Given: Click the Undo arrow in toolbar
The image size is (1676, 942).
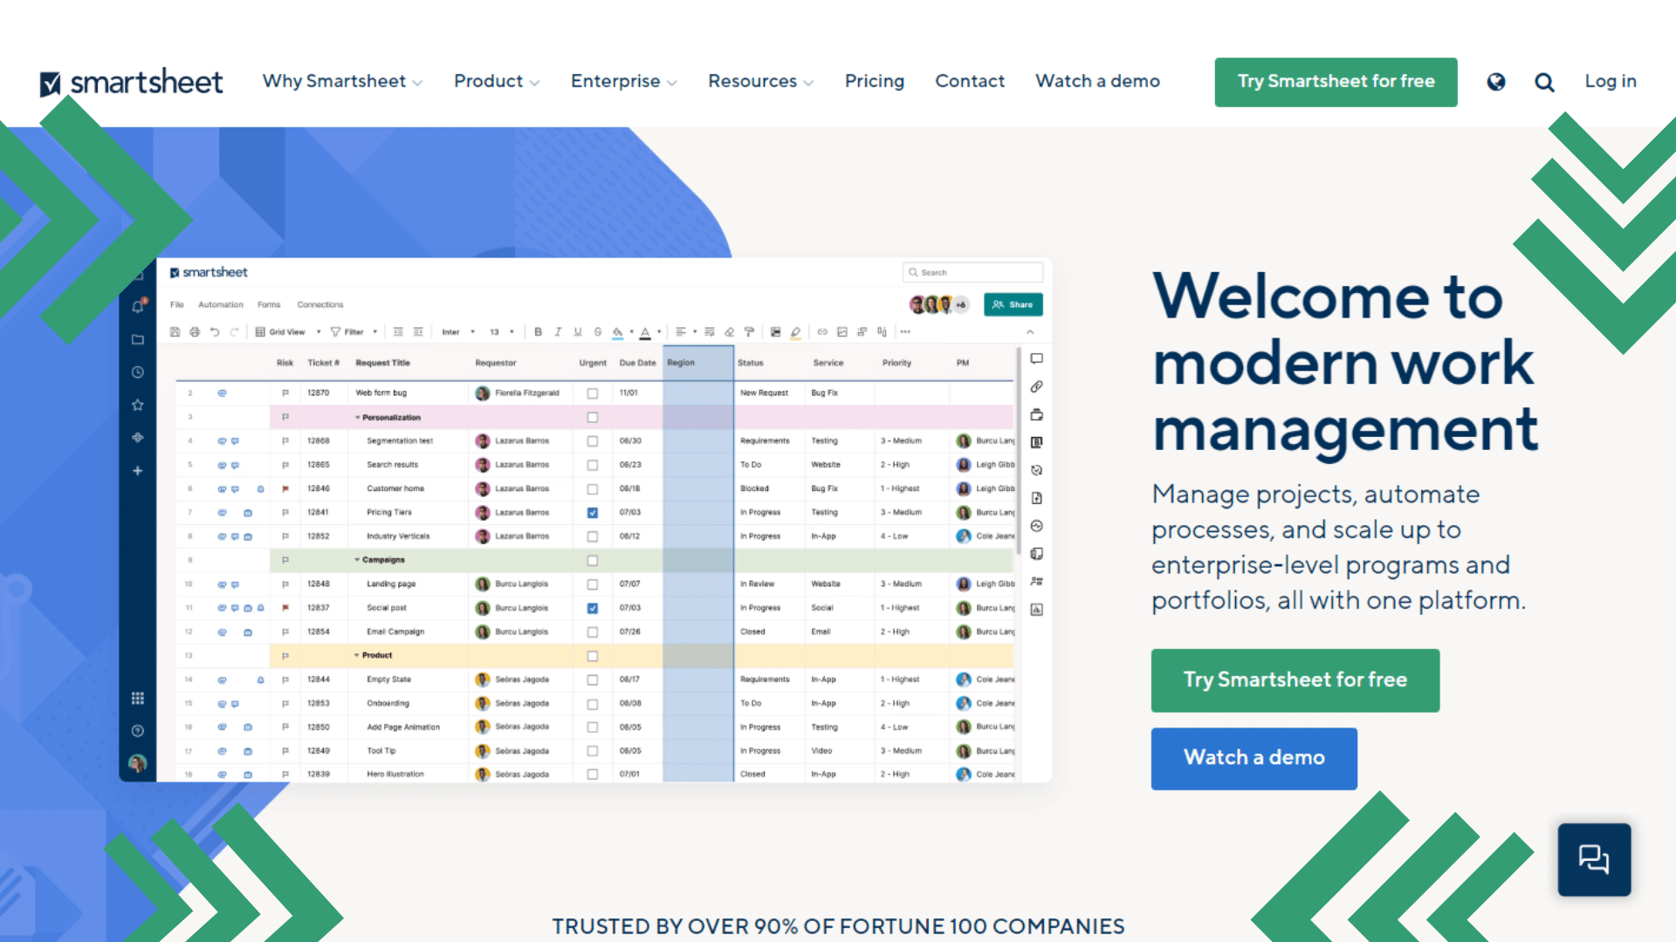Looking at the screenshot, I should [x=215, y=331].
